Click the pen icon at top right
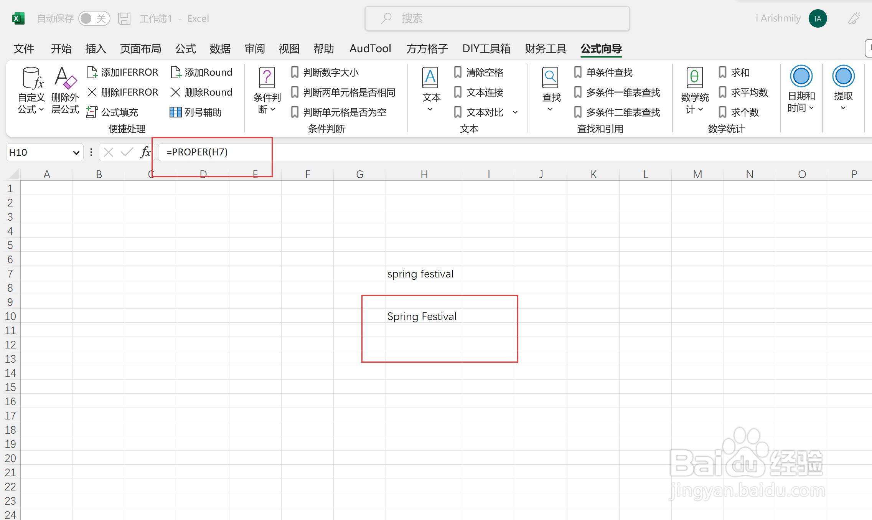This screenshot has width=872, height=520. 854,18
